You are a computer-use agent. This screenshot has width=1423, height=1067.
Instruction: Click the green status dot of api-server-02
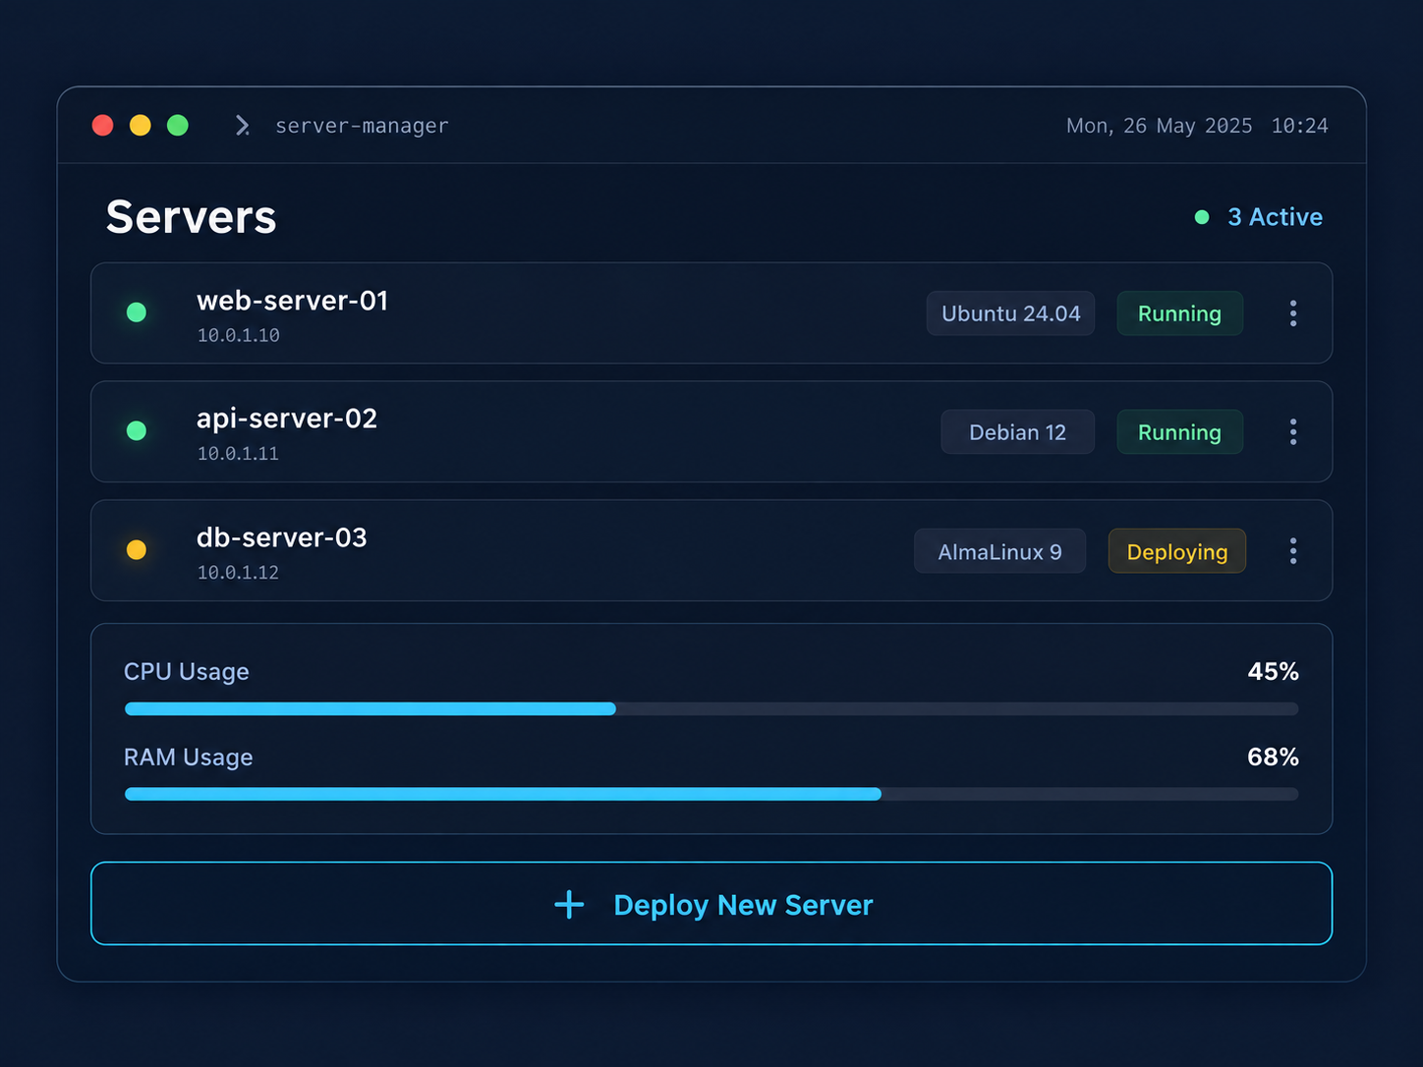[x=137, y=431]
